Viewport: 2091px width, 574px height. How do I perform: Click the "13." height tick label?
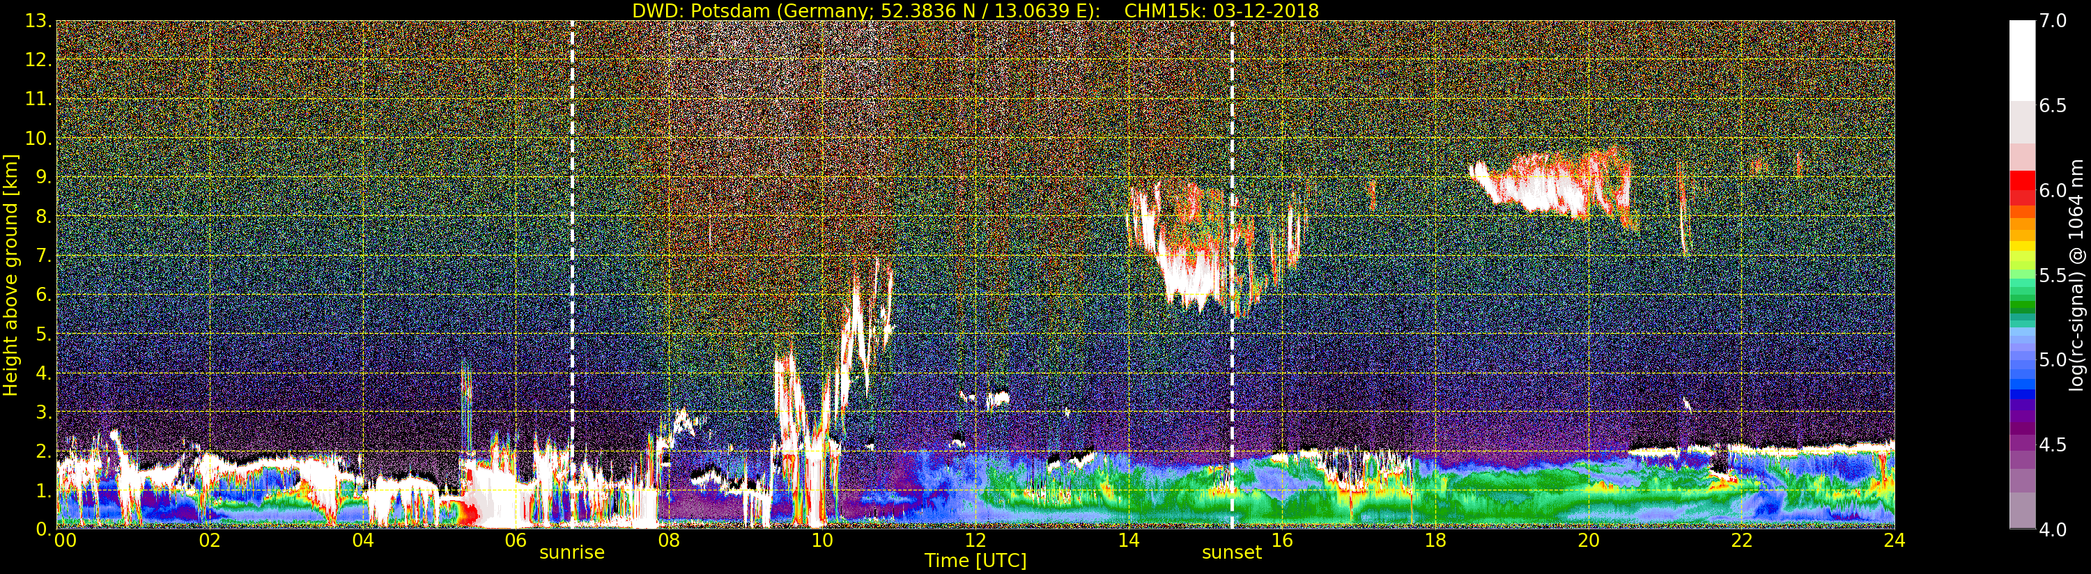click(x=38, y=21)
